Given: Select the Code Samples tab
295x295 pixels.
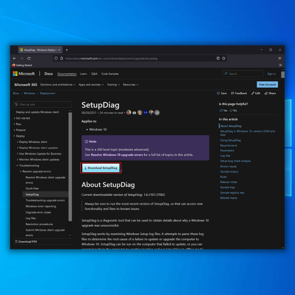Looking at the screenshot, I should click(110, 74).
